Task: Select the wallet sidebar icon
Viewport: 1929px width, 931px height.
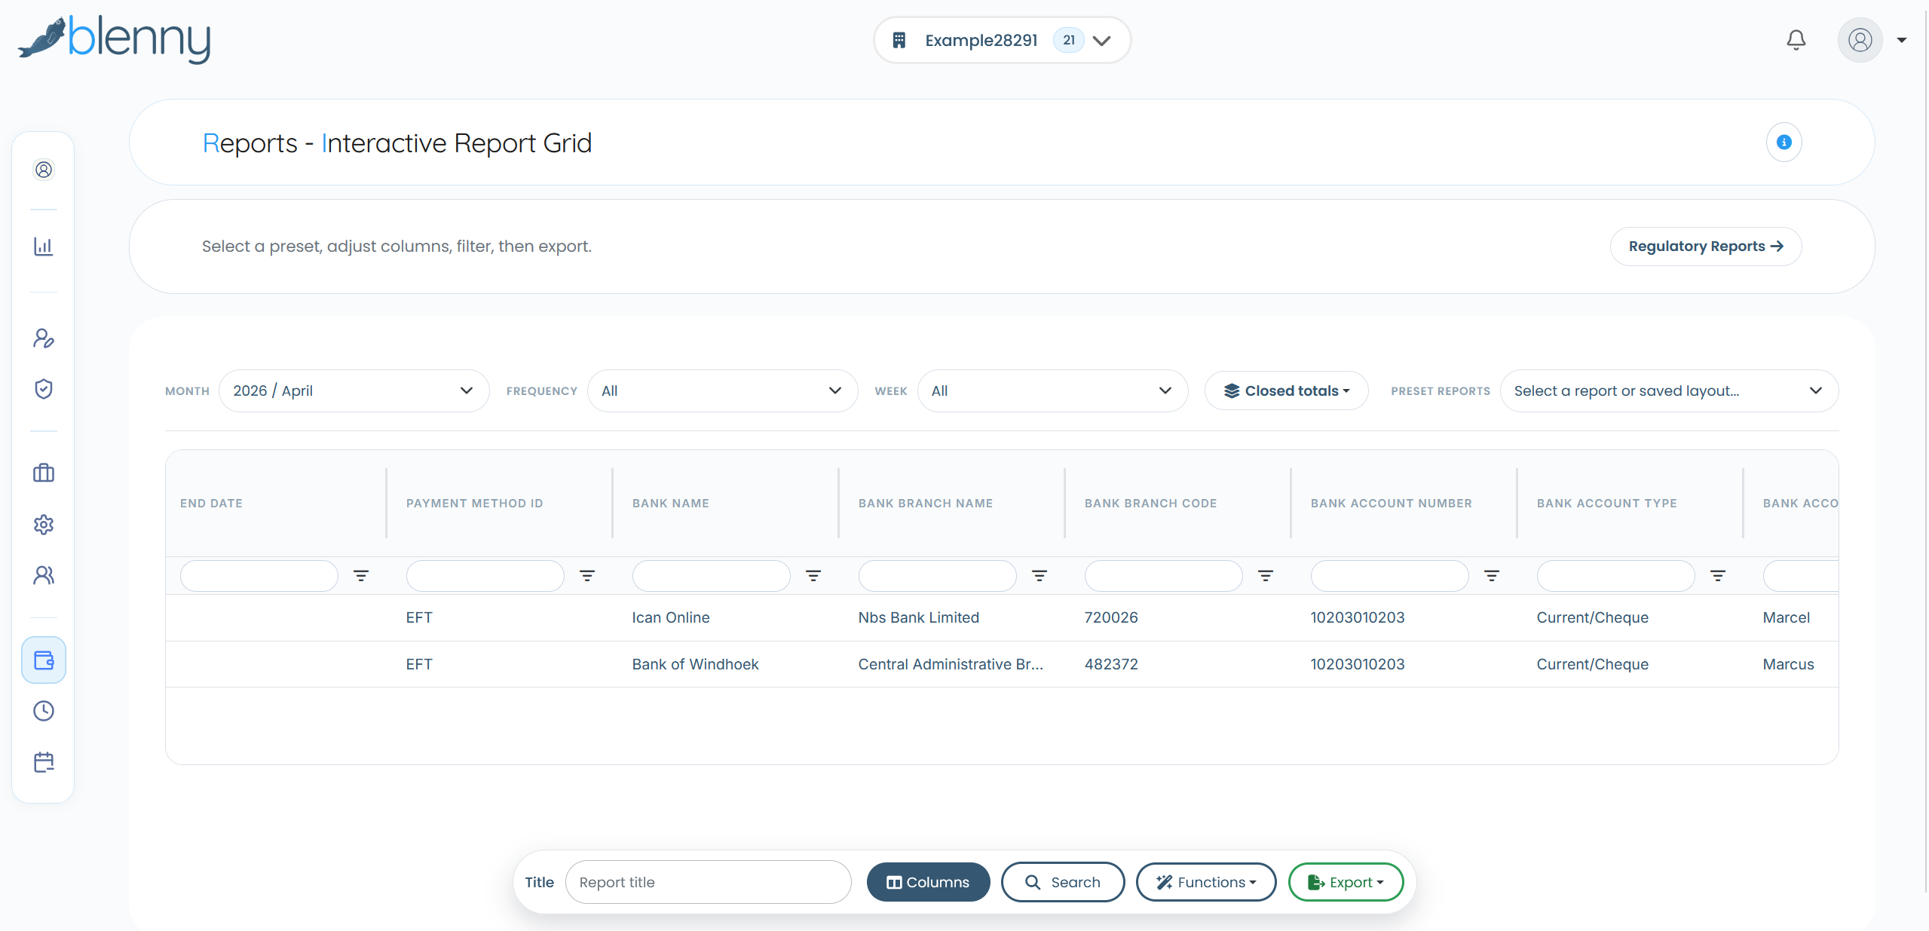Action: [44, 660]
